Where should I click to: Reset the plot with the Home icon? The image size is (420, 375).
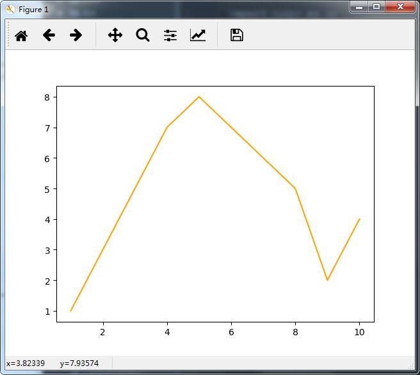21,35
